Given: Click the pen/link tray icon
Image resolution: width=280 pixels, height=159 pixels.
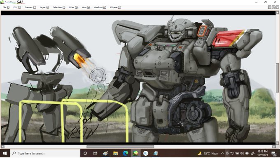Looking at the screenshot, I should coord(252,153).
